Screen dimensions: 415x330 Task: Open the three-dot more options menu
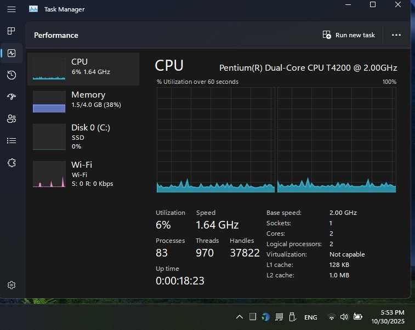396,35
